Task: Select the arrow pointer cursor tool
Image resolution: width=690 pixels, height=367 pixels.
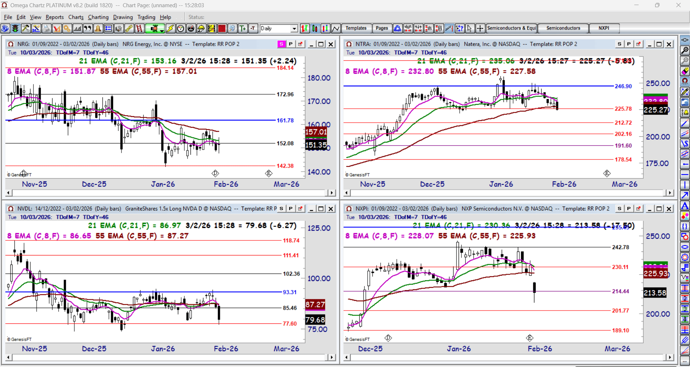Action: [x=470, y=28]
